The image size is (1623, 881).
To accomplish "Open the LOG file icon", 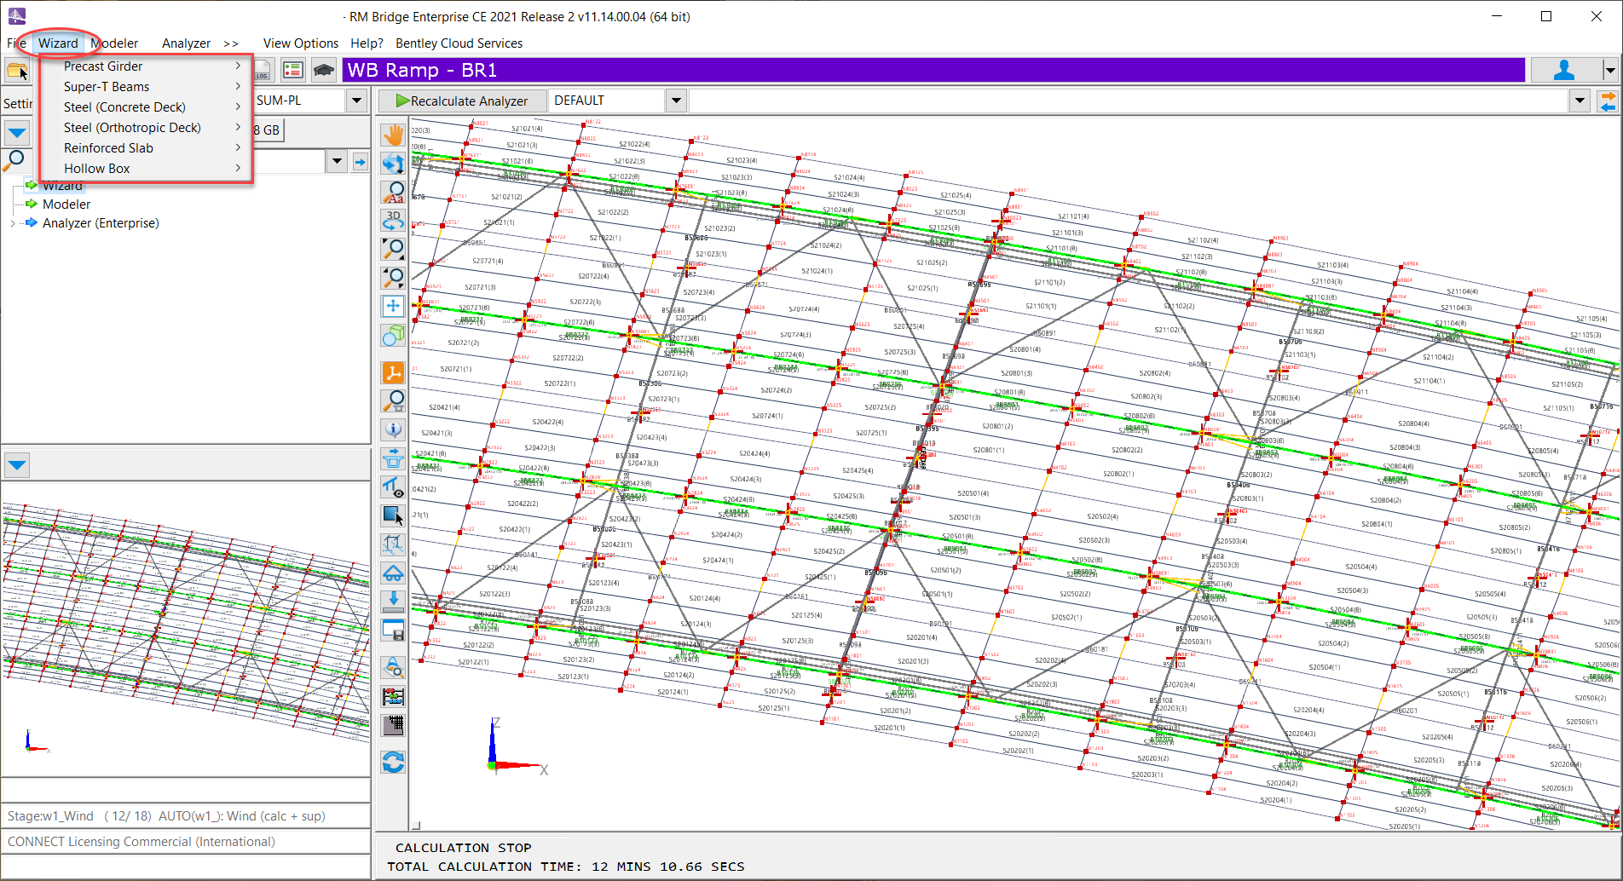I will click(x=263, y=70).
